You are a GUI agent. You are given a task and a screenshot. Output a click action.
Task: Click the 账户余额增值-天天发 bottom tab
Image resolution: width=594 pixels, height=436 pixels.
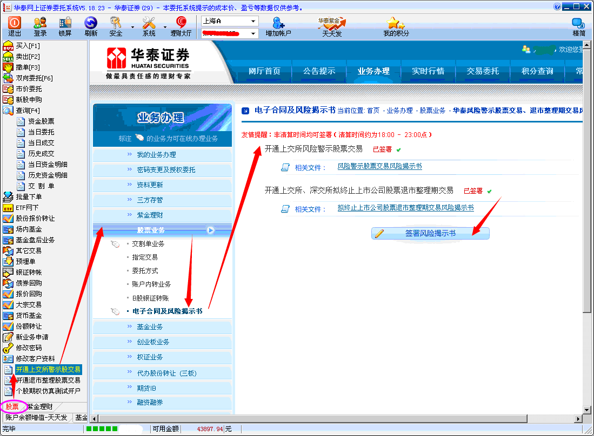36,418
